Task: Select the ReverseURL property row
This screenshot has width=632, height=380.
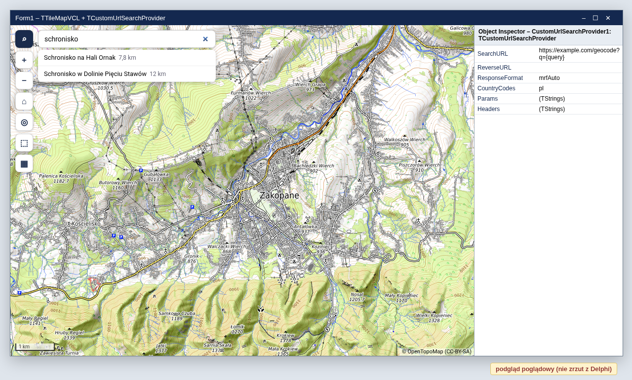Action: point(549,68)
